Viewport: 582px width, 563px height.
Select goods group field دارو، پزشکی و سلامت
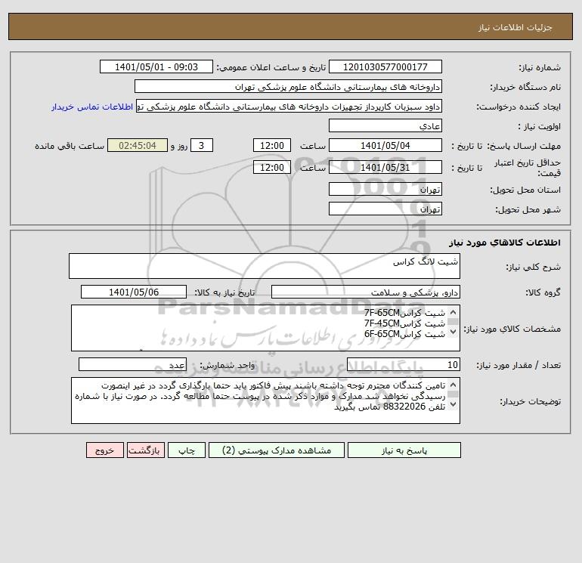[x=366, y=292]
